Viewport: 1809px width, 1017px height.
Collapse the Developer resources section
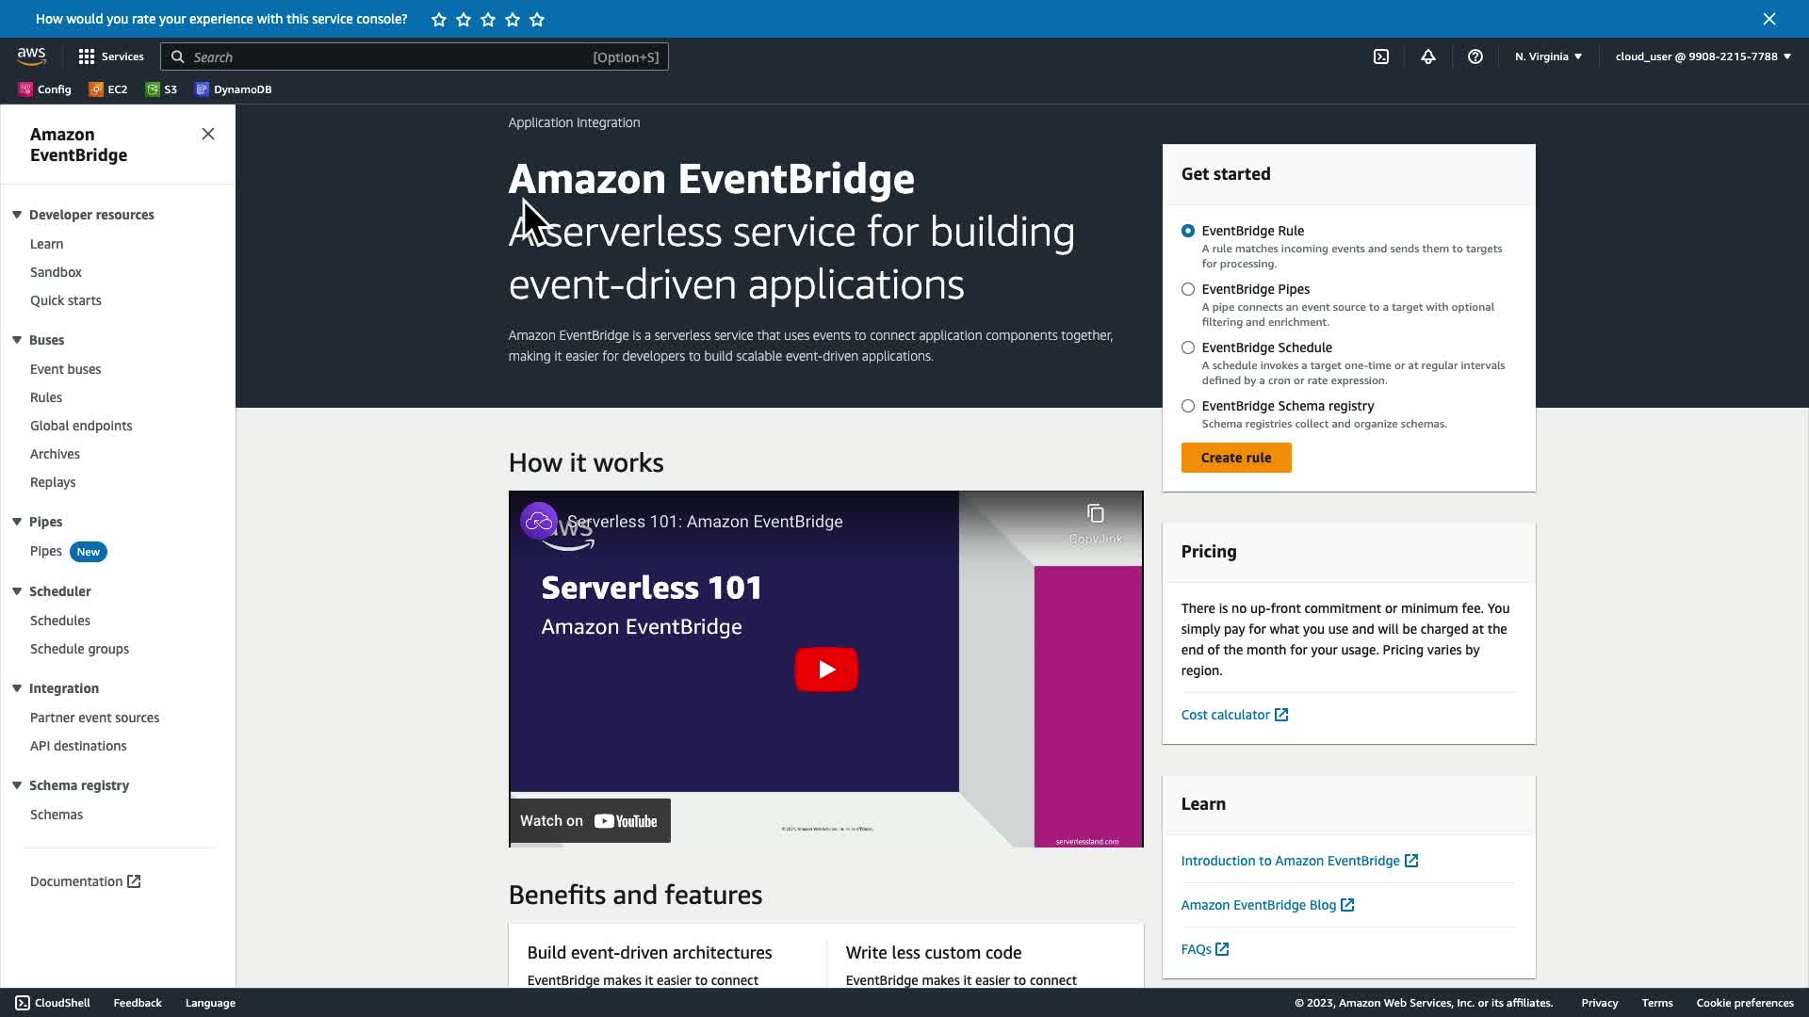coord(17,215)
